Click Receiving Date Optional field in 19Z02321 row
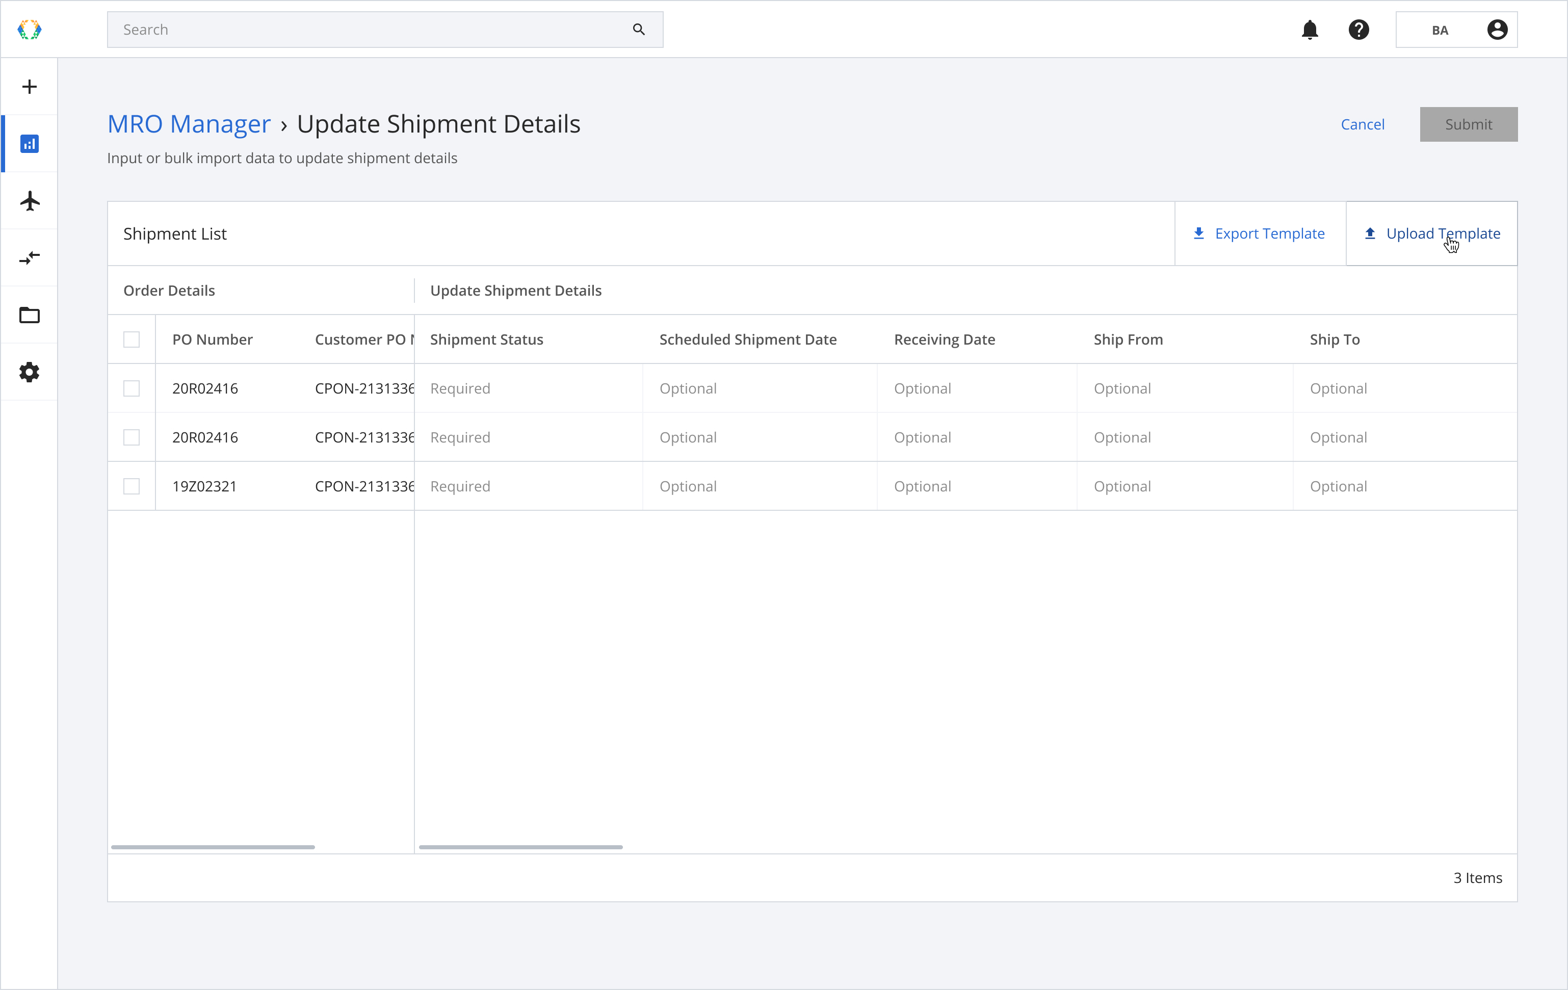The image size is (1568, 990). pos(977,486)
